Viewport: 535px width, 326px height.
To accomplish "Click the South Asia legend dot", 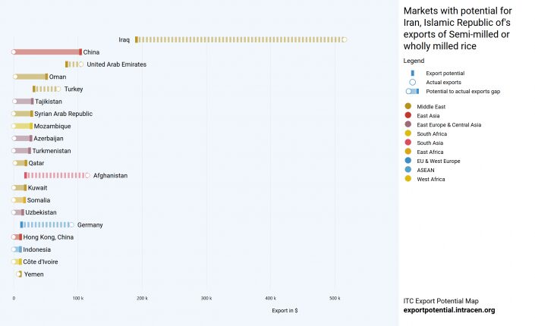I will pyautogui.click(x=408, y=143).
